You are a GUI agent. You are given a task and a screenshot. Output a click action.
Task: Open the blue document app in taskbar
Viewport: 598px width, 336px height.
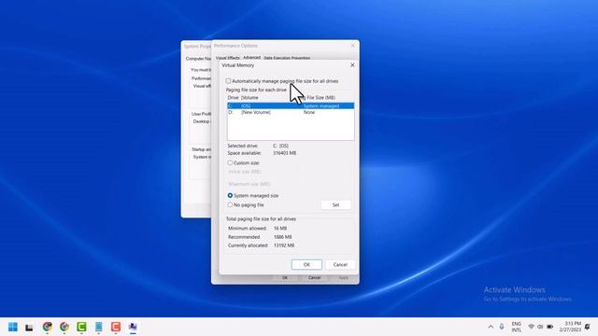[x=99, y=327]
